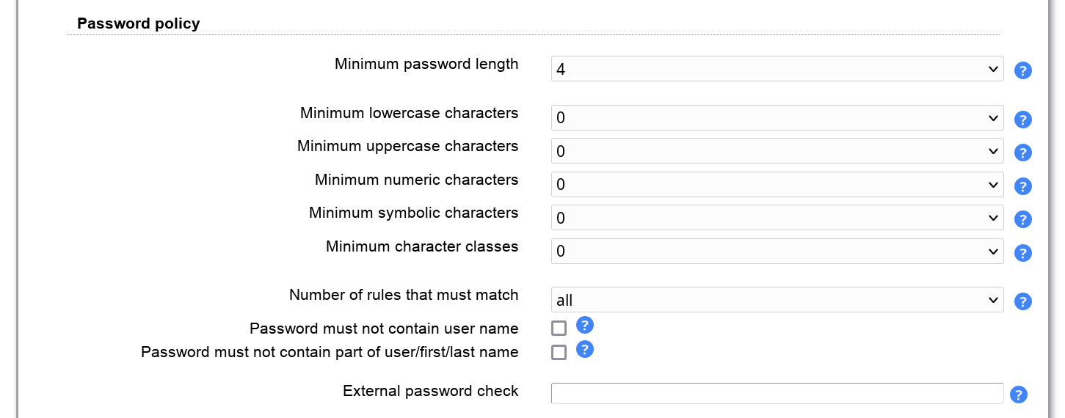Open the Minimum password length dropdown
Screen dimensions: 1065x418
(777, 69)
